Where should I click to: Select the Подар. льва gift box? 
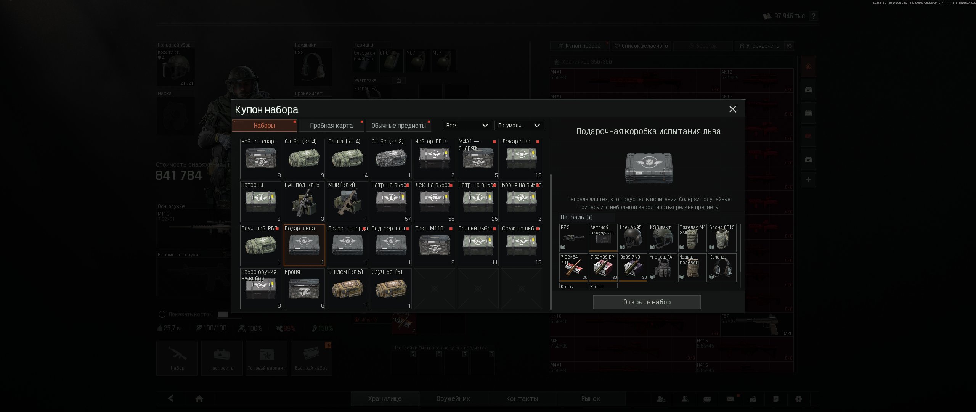pyautogui.click(x=304, y=245)
